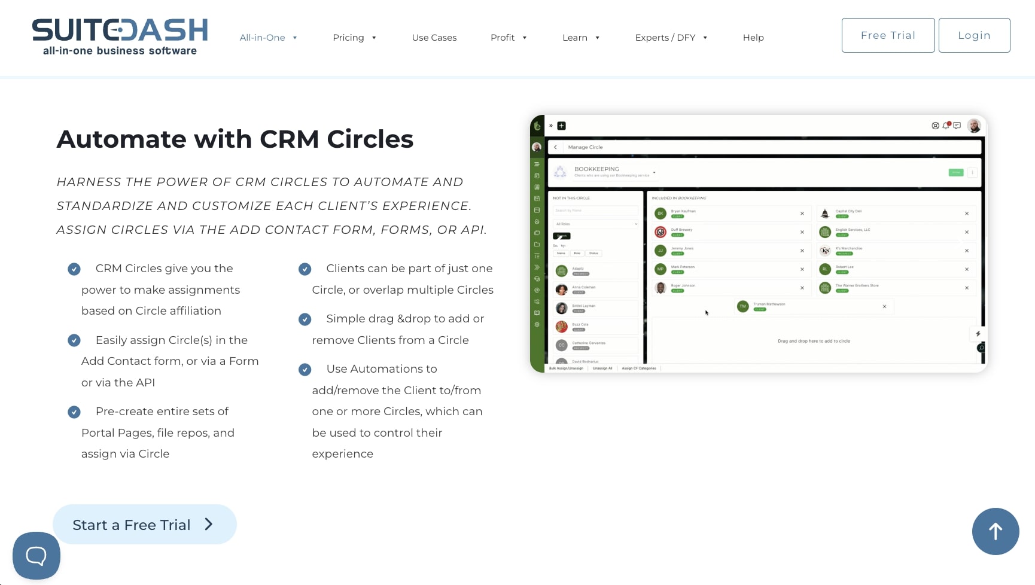Remove Robert Lee with his X icon
The height and width of the screenshot is (585, 1035).
[967, 269]
